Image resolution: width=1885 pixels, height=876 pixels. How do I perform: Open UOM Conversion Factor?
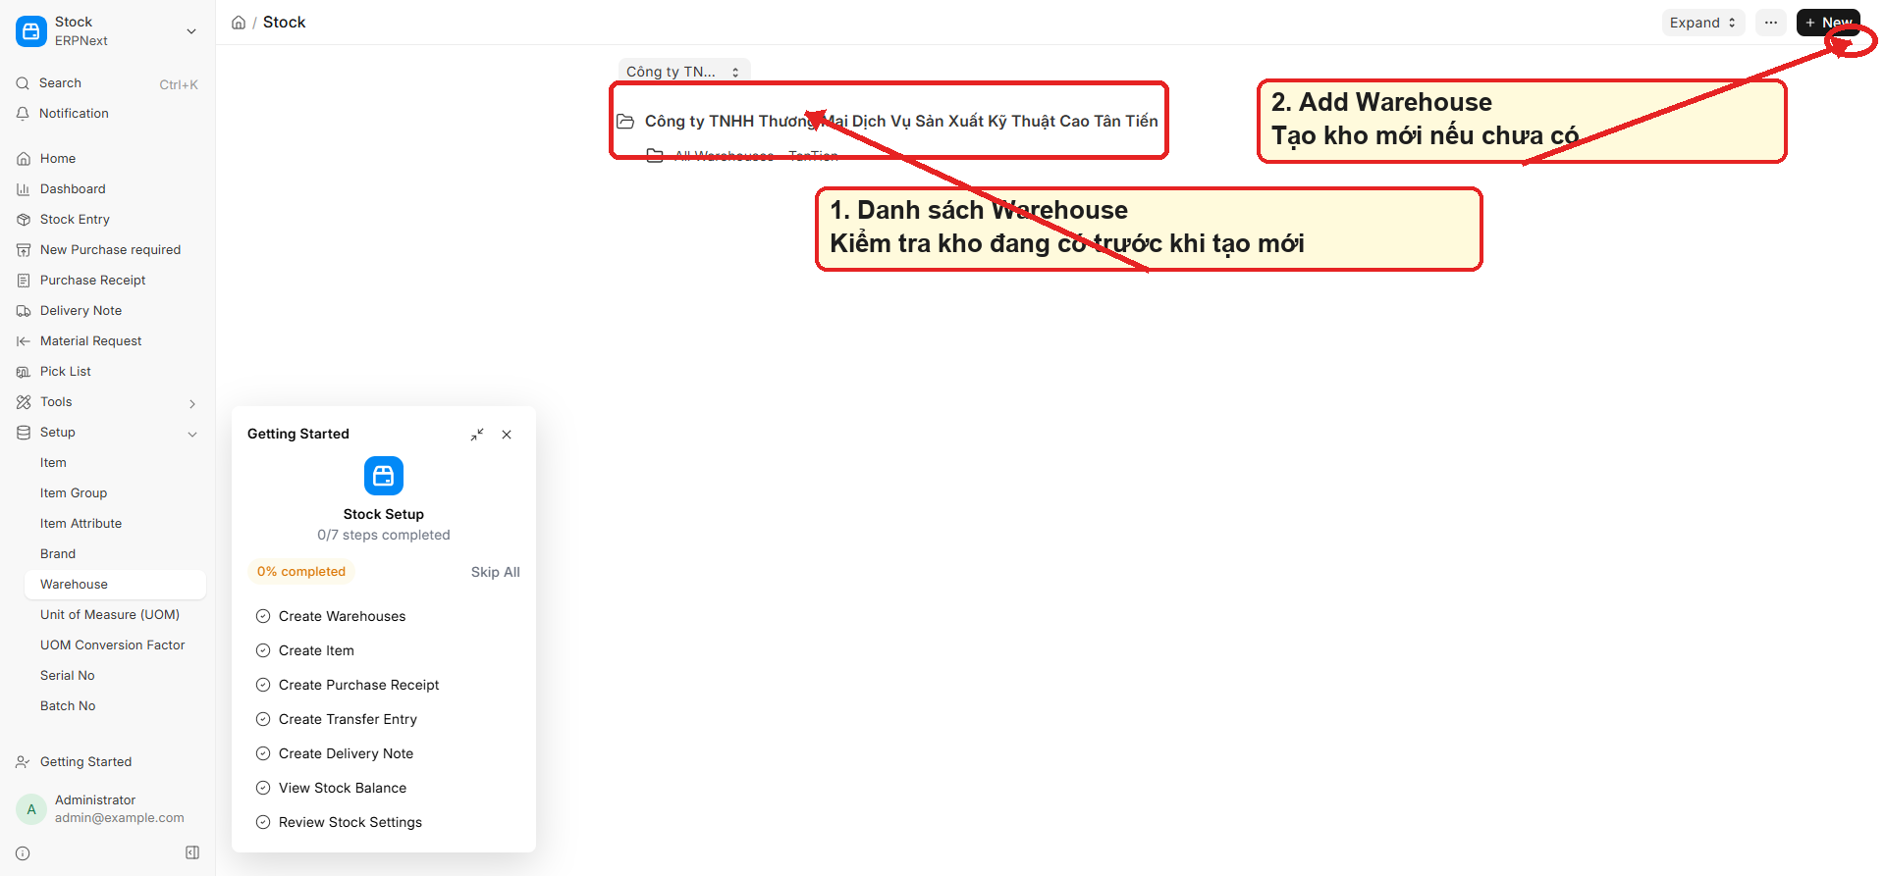[x=115, y=645]
